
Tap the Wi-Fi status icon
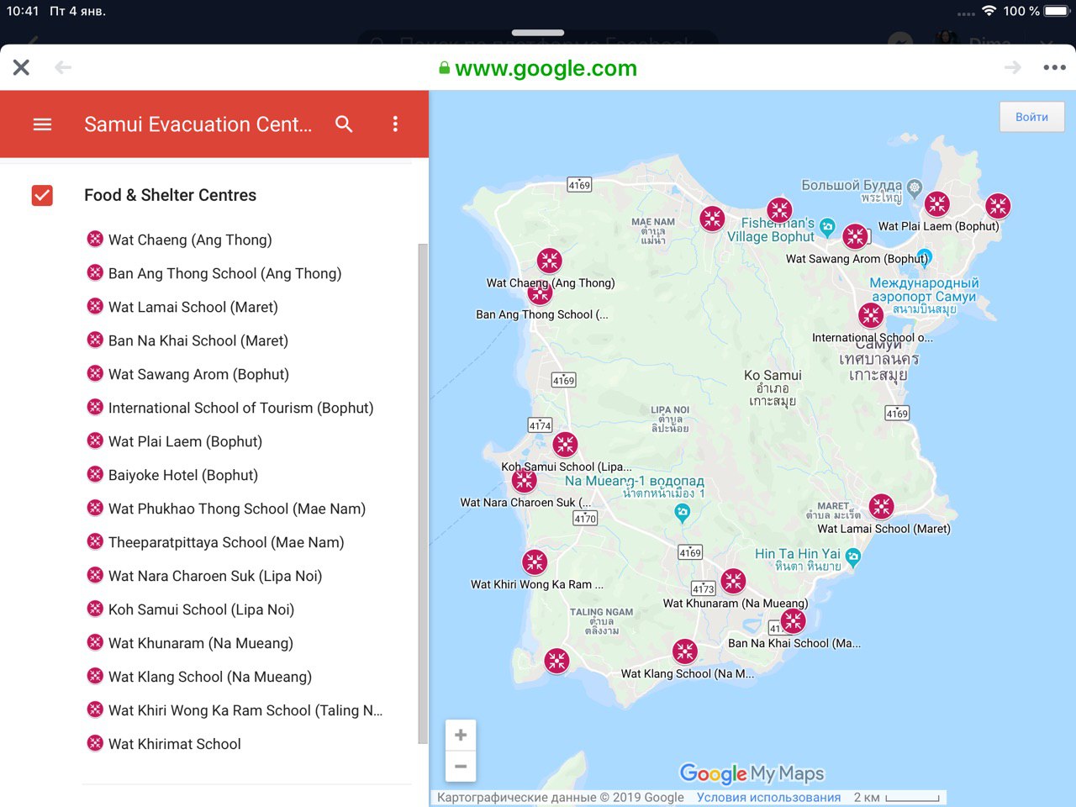[989, 11]
